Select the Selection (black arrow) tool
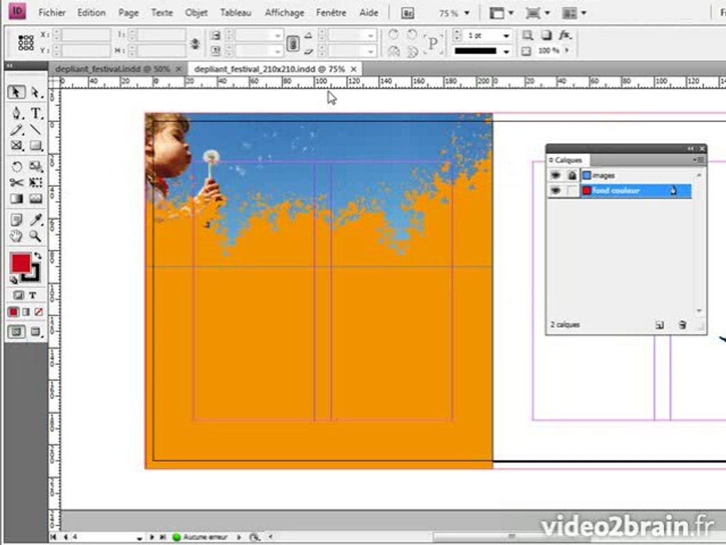 click(16, 92)
